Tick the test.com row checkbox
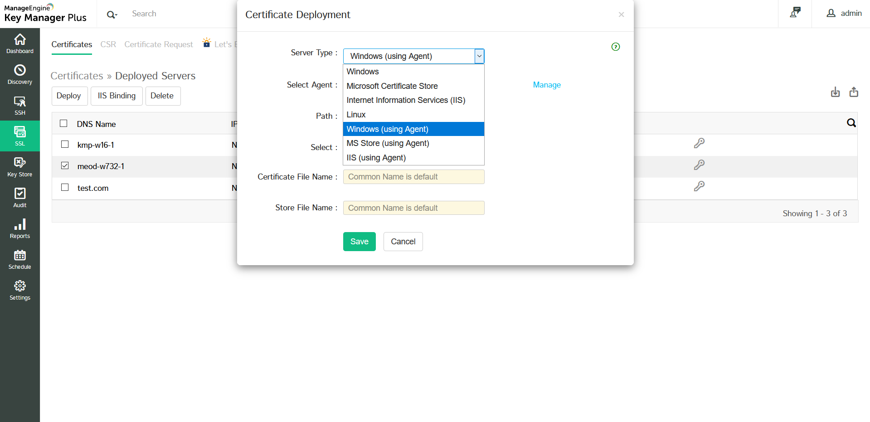Screen dimensions: 870x422 tap(65, 187)
